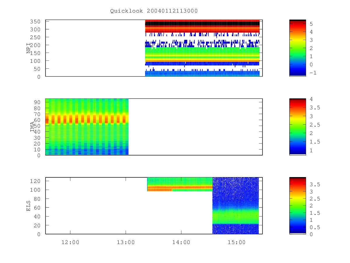Viewport: 350px width, 263px height.
Task: Click the NPI axis tick value 350
Action: click(36, 22)
